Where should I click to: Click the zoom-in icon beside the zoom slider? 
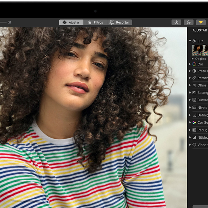tap(9, 22)
